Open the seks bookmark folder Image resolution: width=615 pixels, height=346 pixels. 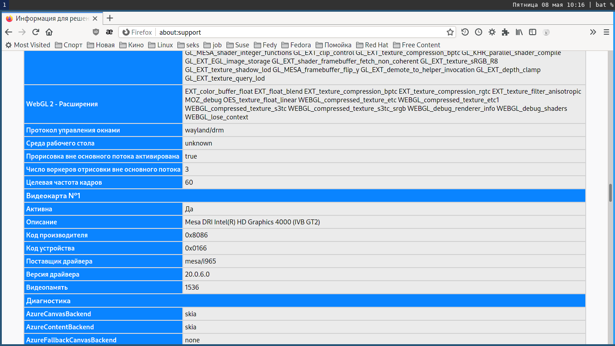coord(188,45)
